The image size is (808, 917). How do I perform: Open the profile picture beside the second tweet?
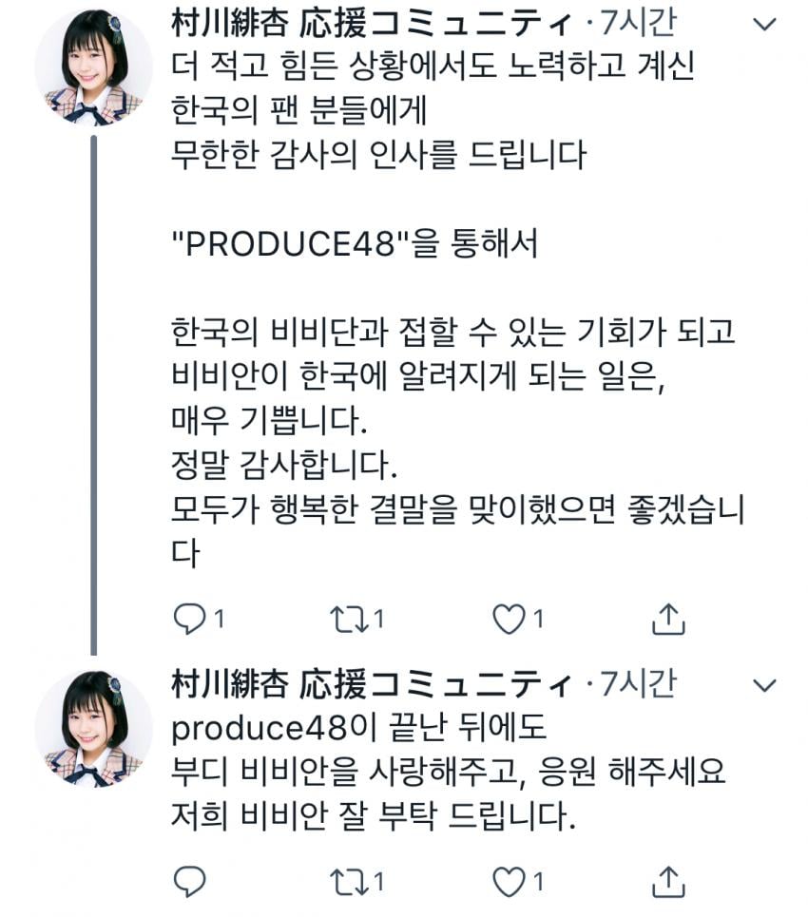[x=93, y=729]
